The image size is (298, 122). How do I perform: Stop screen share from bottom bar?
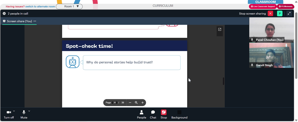(x=164, y=114)
